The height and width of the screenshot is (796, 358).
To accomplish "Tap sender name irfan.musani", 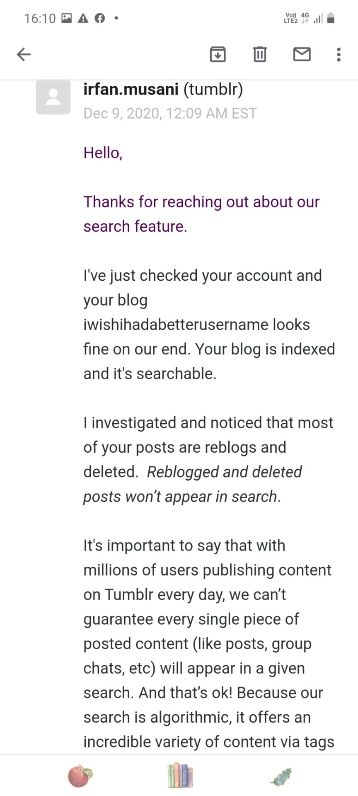I will (131, 89).
